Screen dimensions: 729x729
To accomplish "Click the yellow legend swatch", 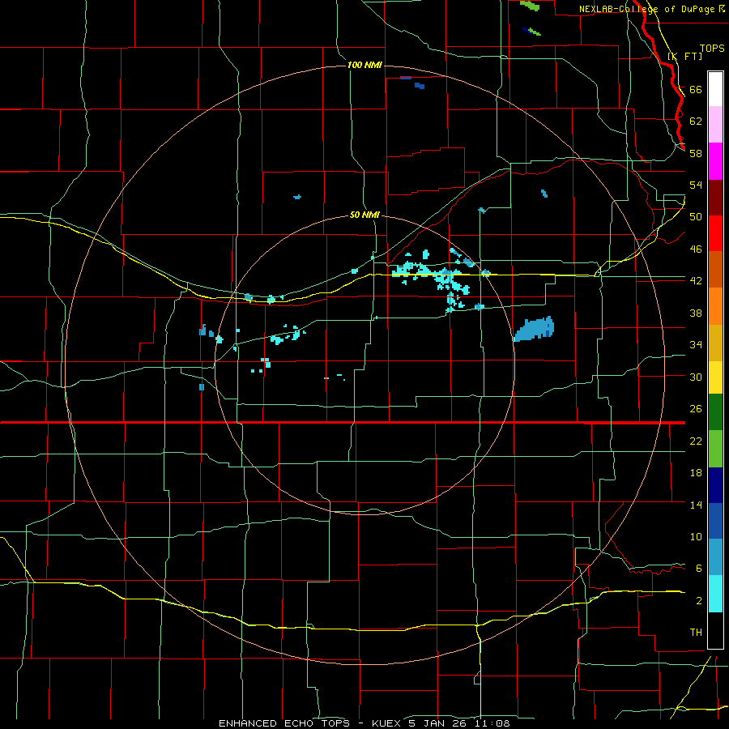I will click(715, 377).
